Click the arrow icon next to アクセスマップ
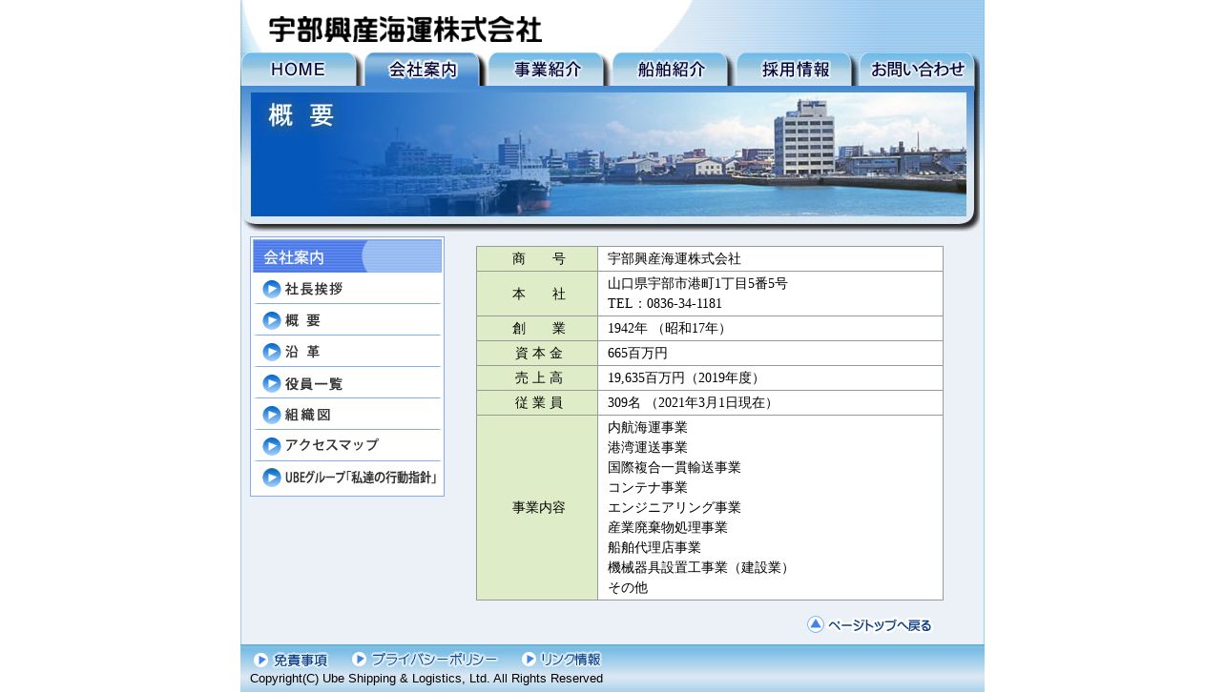The image size is (1225, 692). (x=272, y=446)
